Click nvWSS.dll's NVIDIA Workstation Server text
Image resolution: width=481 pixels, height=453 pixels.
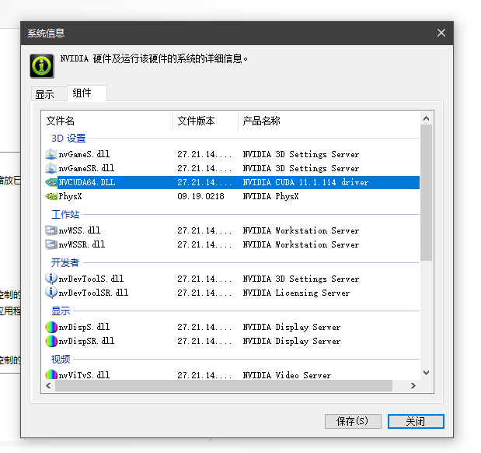coord(301,230)
